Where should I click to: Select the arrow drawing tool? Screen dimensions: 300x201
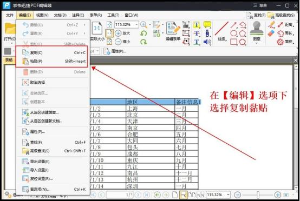(233, 25)
